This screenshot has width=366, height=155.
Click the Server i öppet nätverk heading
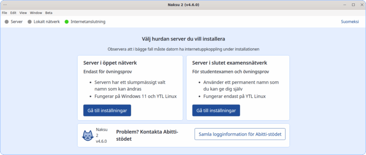(x=110, y=63)
